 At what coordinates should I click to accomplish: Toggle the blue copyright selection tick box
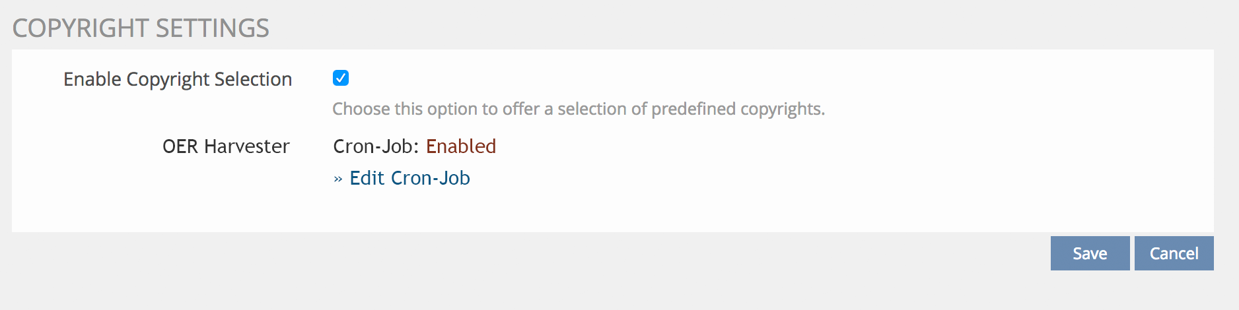pos(341,78)
